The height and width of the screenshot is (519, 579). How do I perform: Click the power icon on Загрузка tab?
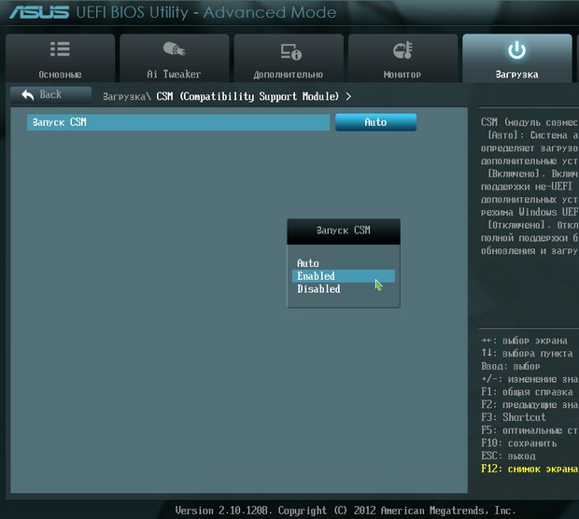point(517,50)
